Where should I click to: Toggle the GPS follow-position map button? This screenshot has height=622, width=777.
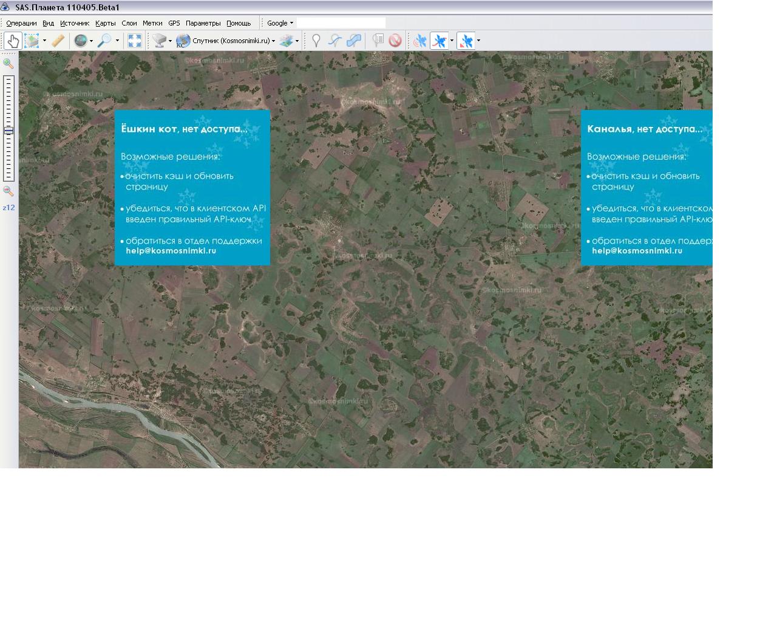coord(466,41)
